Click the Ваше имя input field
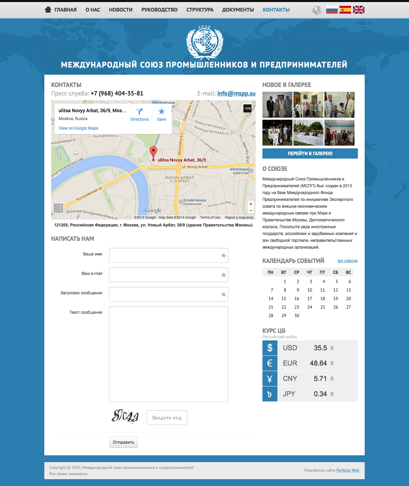 pyautogui.click(x=168, y=255)
